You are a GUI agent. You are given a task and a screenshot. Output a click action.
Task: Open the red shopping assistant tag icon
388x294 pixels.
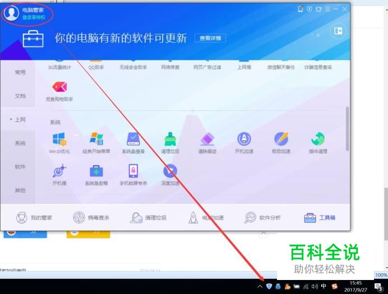[x=59, y=87]
